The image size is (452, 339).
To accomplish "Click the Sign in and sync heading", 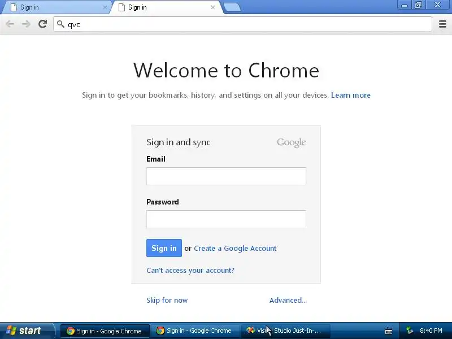I will 178,142.
